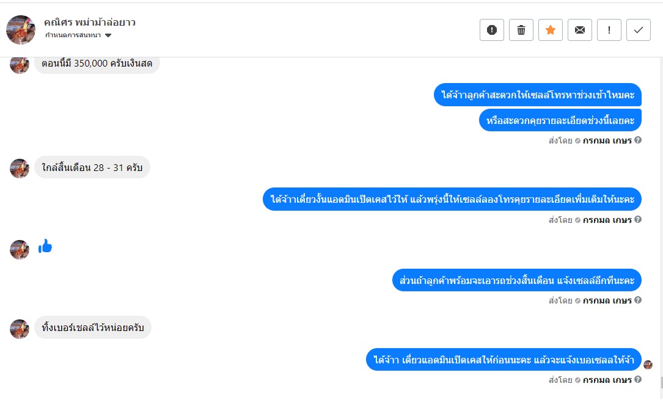Click the spam report octagon icon
663x400 pixels.
[x=492, y=30]
